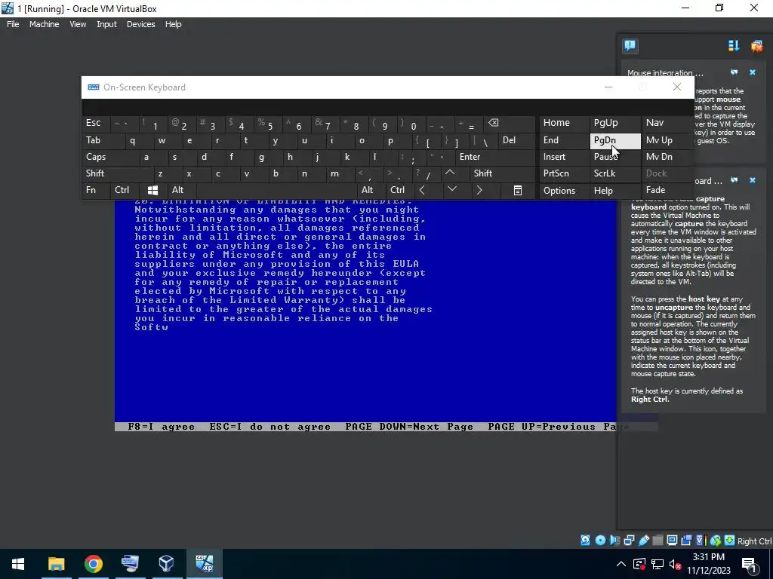The image size is (773, 579).
Task: Click the network status bar icon
Action: [x=629, y=541]
